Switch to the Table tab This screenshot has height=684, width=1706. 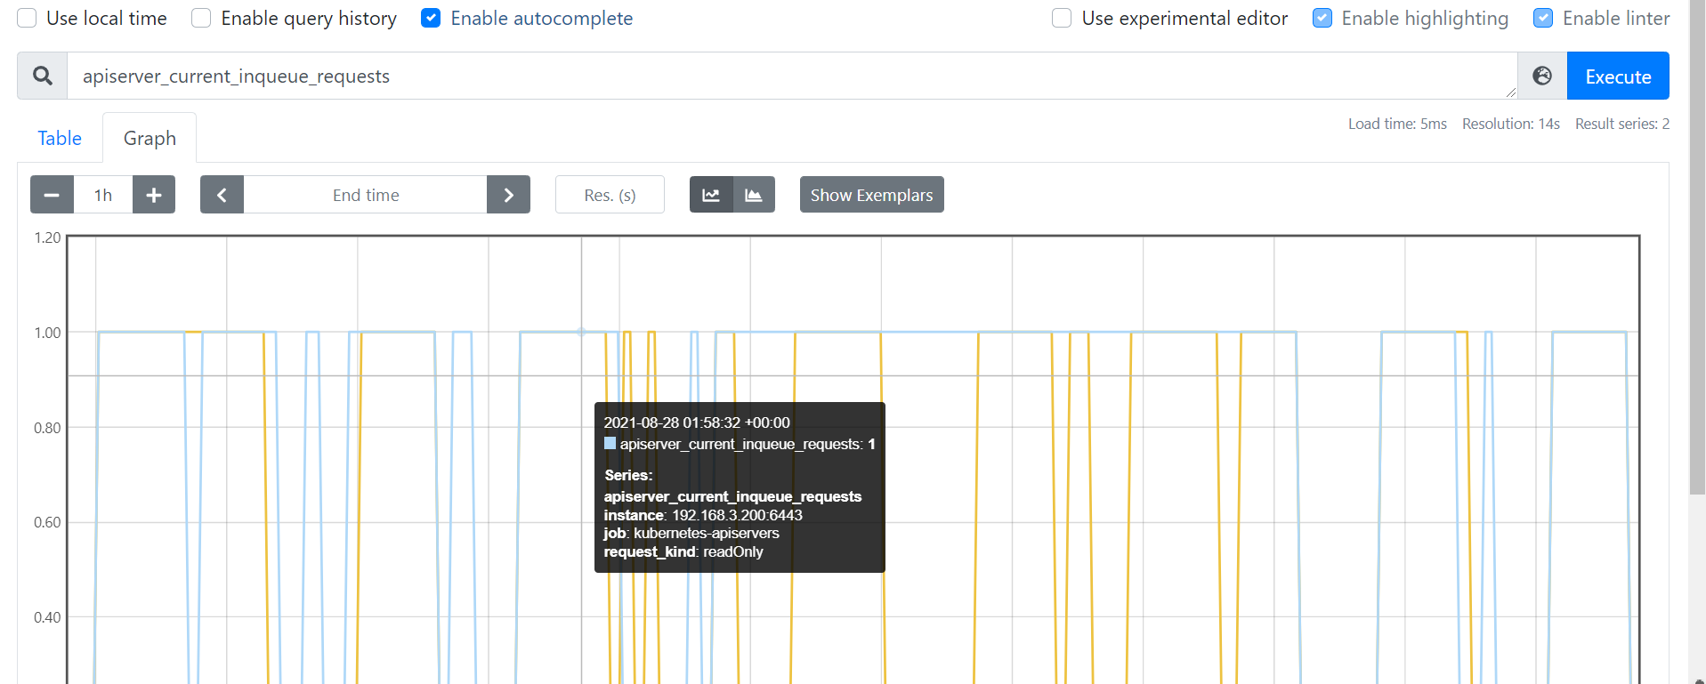tap(60, 138)
